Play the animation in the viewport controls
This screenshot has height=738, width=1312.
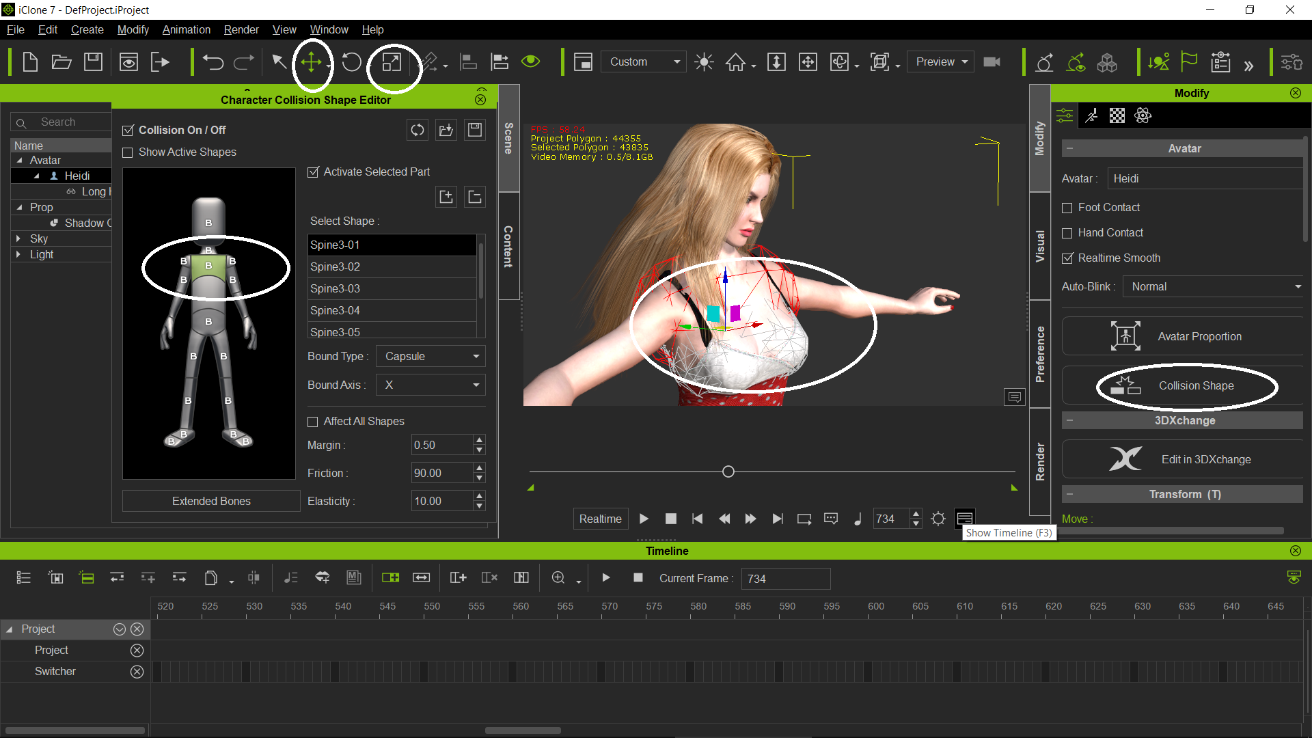click(x=644, y=519)
